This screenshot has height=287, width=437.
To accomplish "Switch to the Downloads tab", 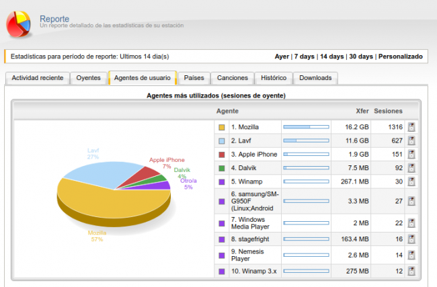I will pyautogui.click(x=315, y=78).
